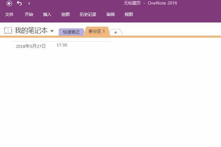Click the undo arrow icon
The image size is (221, 147).
pos(19,3)
